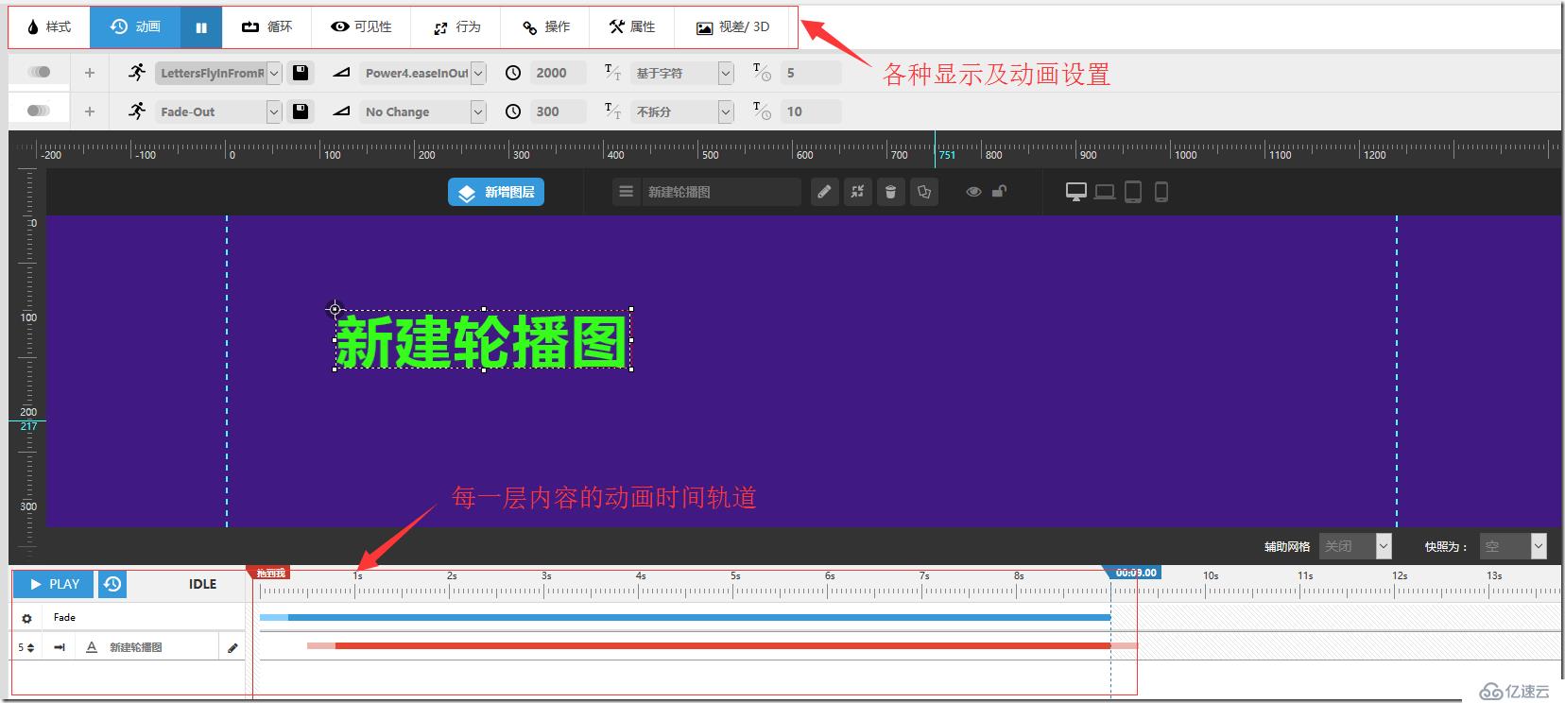This screenshot has height=703, width=1565.
Task: Click the running man icon in first animation row
Action: pos(138,72)
